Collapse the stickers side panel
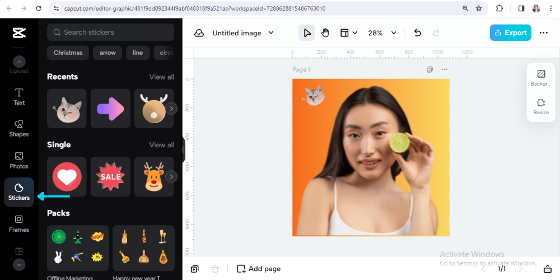 [184, 150]
